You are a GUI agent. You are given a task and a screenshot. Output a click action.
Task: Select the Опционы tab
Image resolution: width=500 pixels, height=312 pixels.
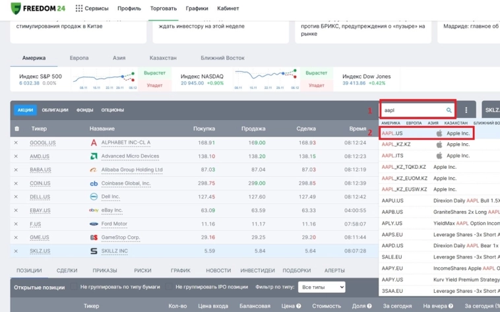click(113, 110)
